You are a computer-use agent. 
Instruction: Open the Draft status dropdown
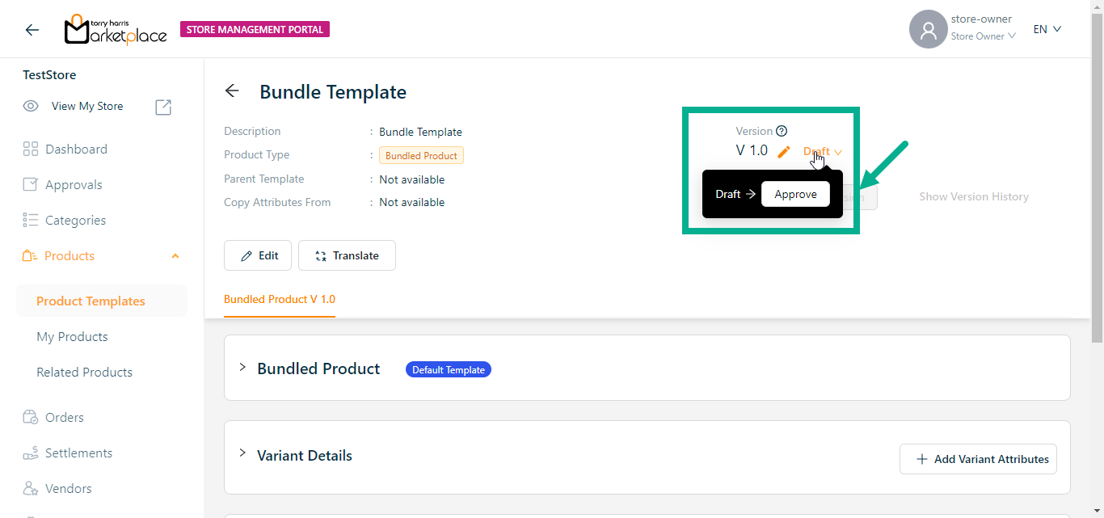click(822, 152)
